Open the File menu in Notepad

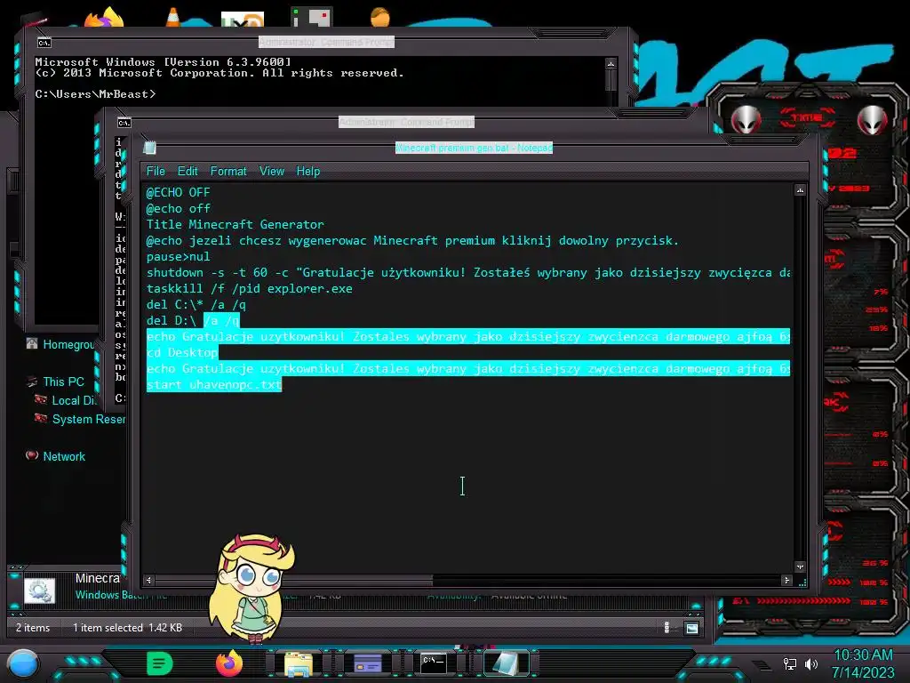tap(156, 172)
